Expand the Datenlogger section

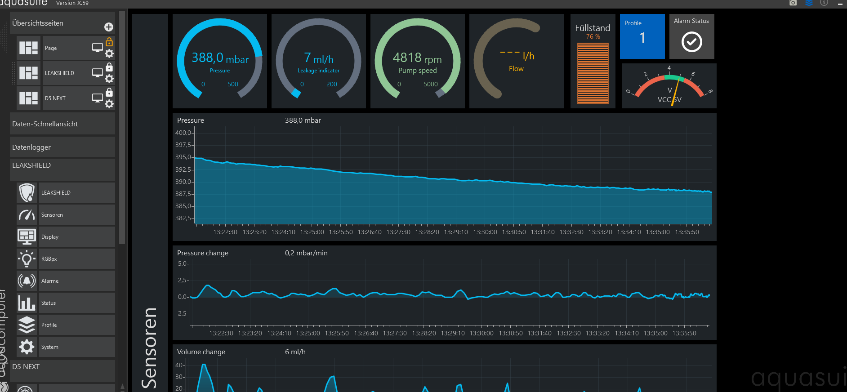pos(62,147)
